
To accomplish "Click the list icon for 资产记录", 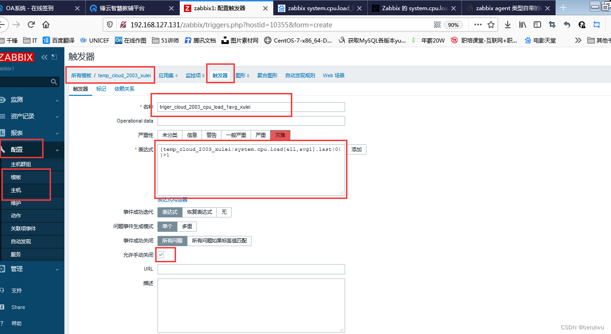I will pos(2,116).
